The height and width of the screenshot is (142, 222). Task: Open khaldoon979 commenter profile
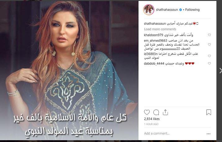[x=153, y=35]
